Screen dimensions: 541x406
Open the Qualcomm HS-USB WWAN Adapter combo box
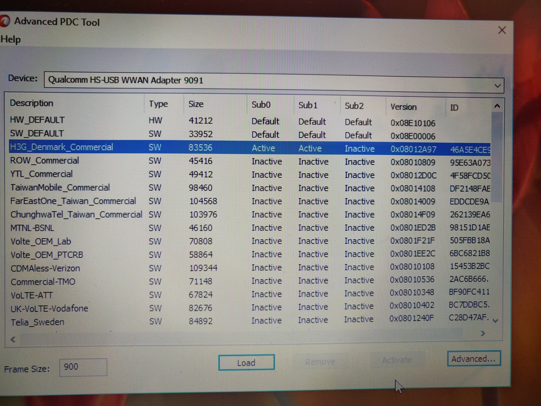tap(274, 83)
